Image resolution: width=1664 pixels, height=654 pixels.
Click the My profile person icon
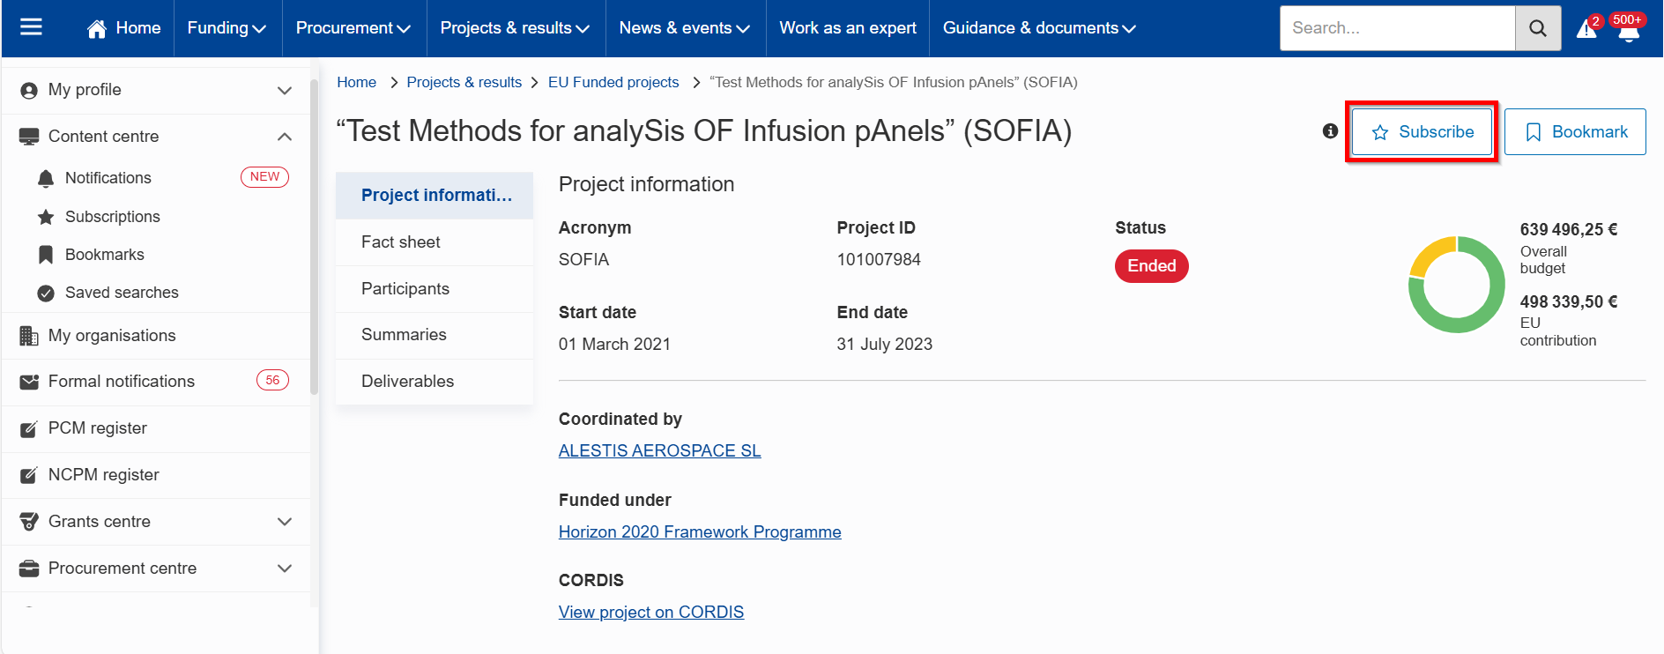pyautogui.click(x=29, y=91)
